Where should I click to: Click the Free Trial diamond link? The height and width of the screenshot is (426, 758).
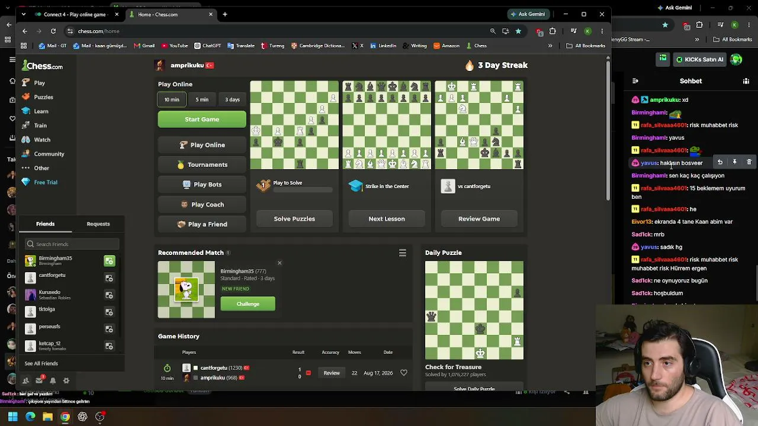pos(39,182)
